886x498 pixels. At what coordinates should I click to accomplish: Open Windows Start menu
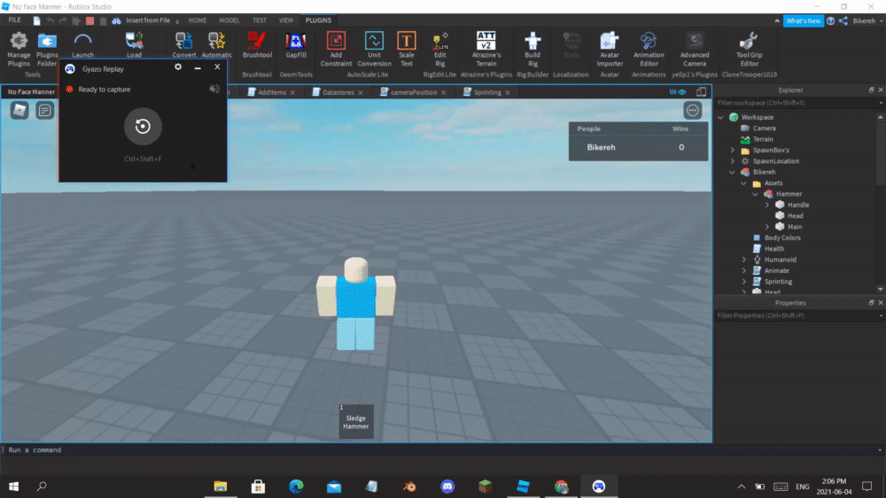tap(14, 486)
